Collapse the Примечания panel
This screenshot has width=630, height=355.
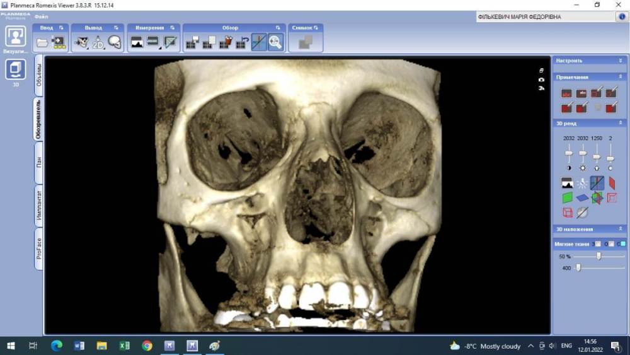coord(621,77)
